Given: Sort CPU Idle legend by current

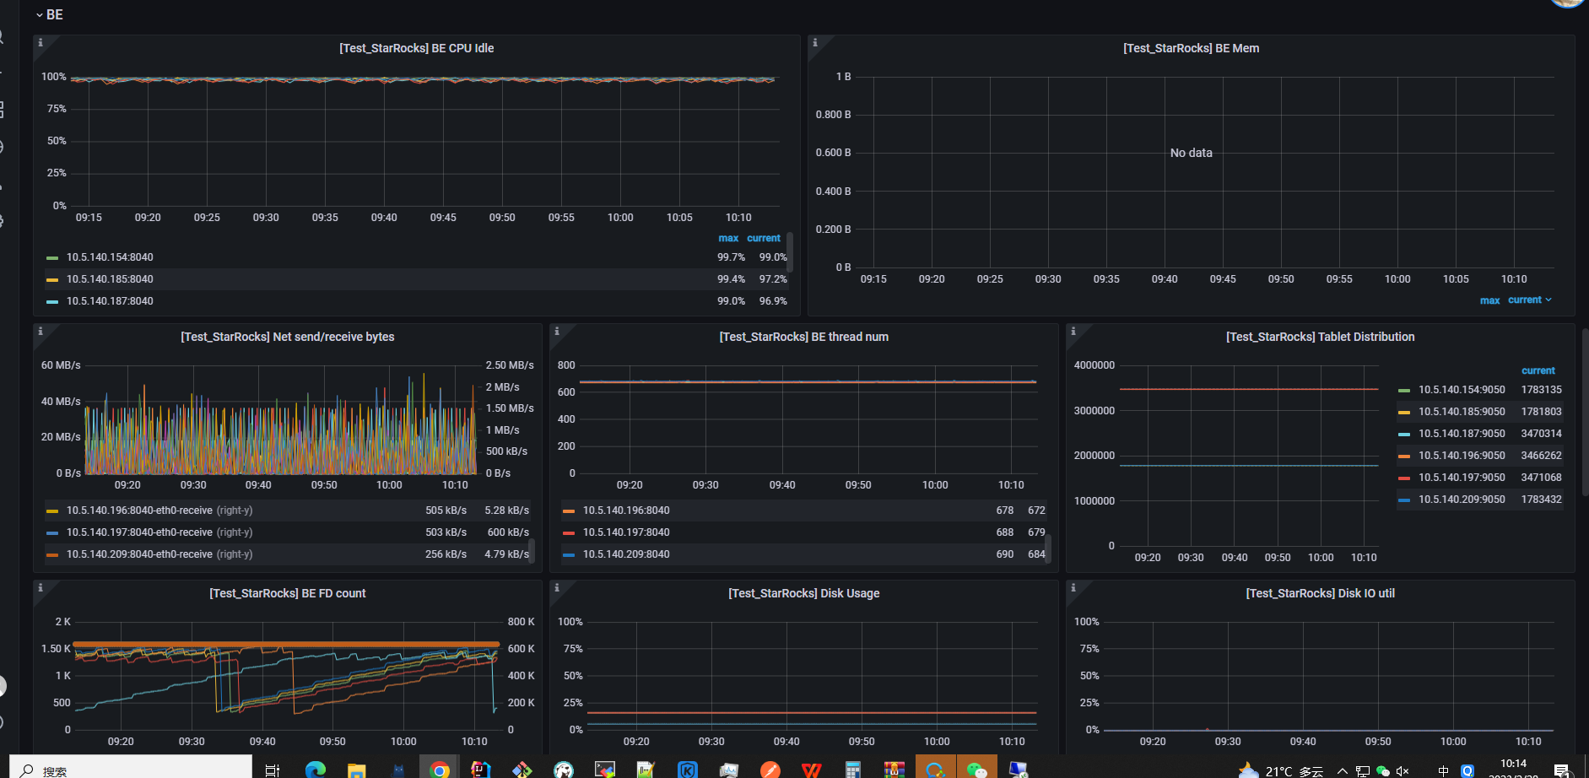Looking at the screenshot, I should pyautogui.click(x=764, y=239).
